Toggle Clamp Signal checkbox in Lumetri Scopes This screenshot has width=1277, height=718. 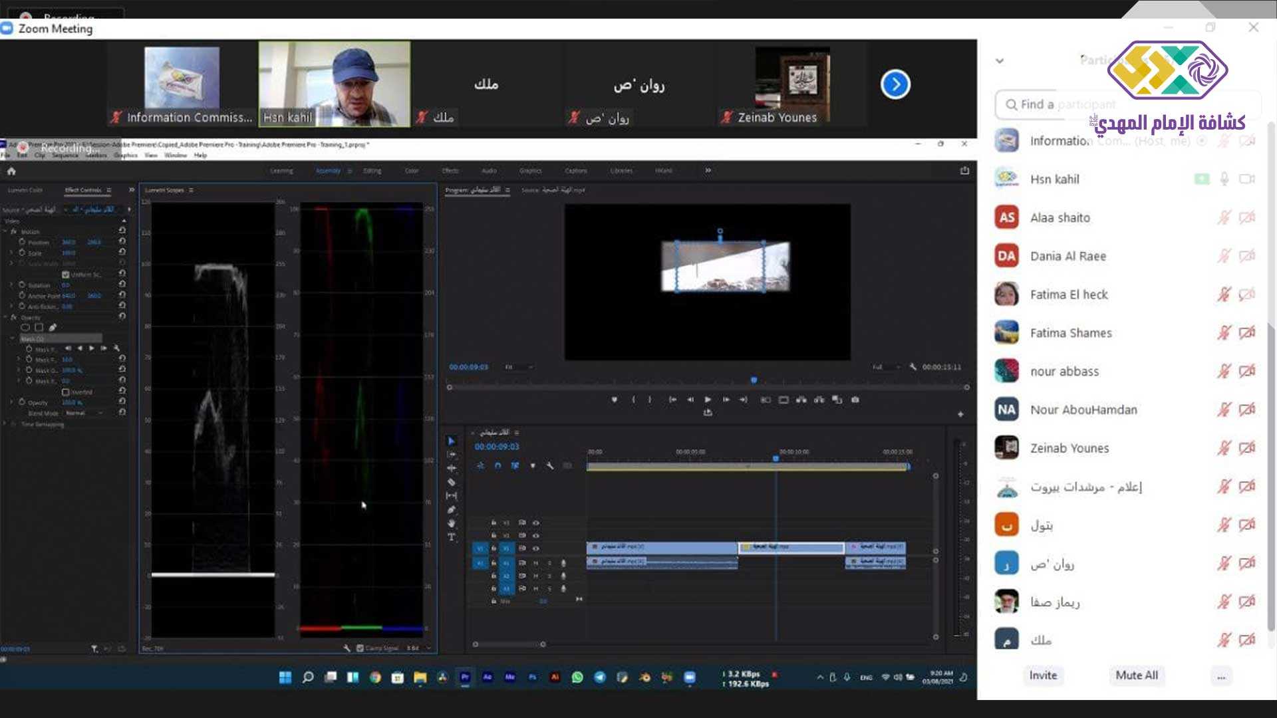point(360,648)
